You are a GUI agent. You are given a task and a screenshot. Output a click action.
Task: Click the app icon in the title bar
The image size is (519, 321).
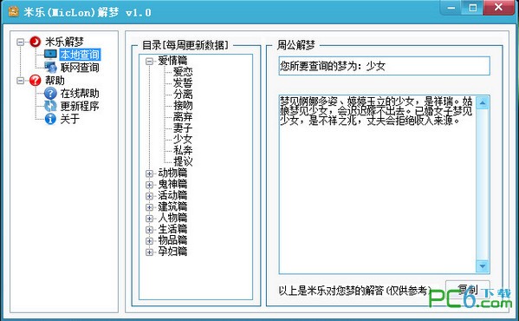(x=13, y=12)
